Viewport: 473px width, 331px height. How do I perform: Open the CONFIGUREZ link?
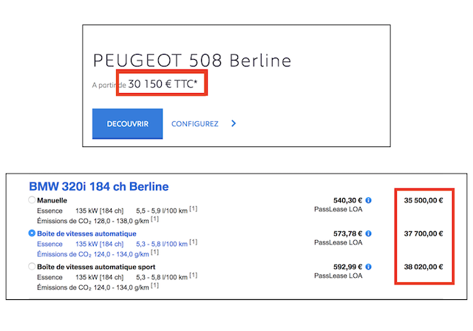pyautogui.click(x=194, y=123)
